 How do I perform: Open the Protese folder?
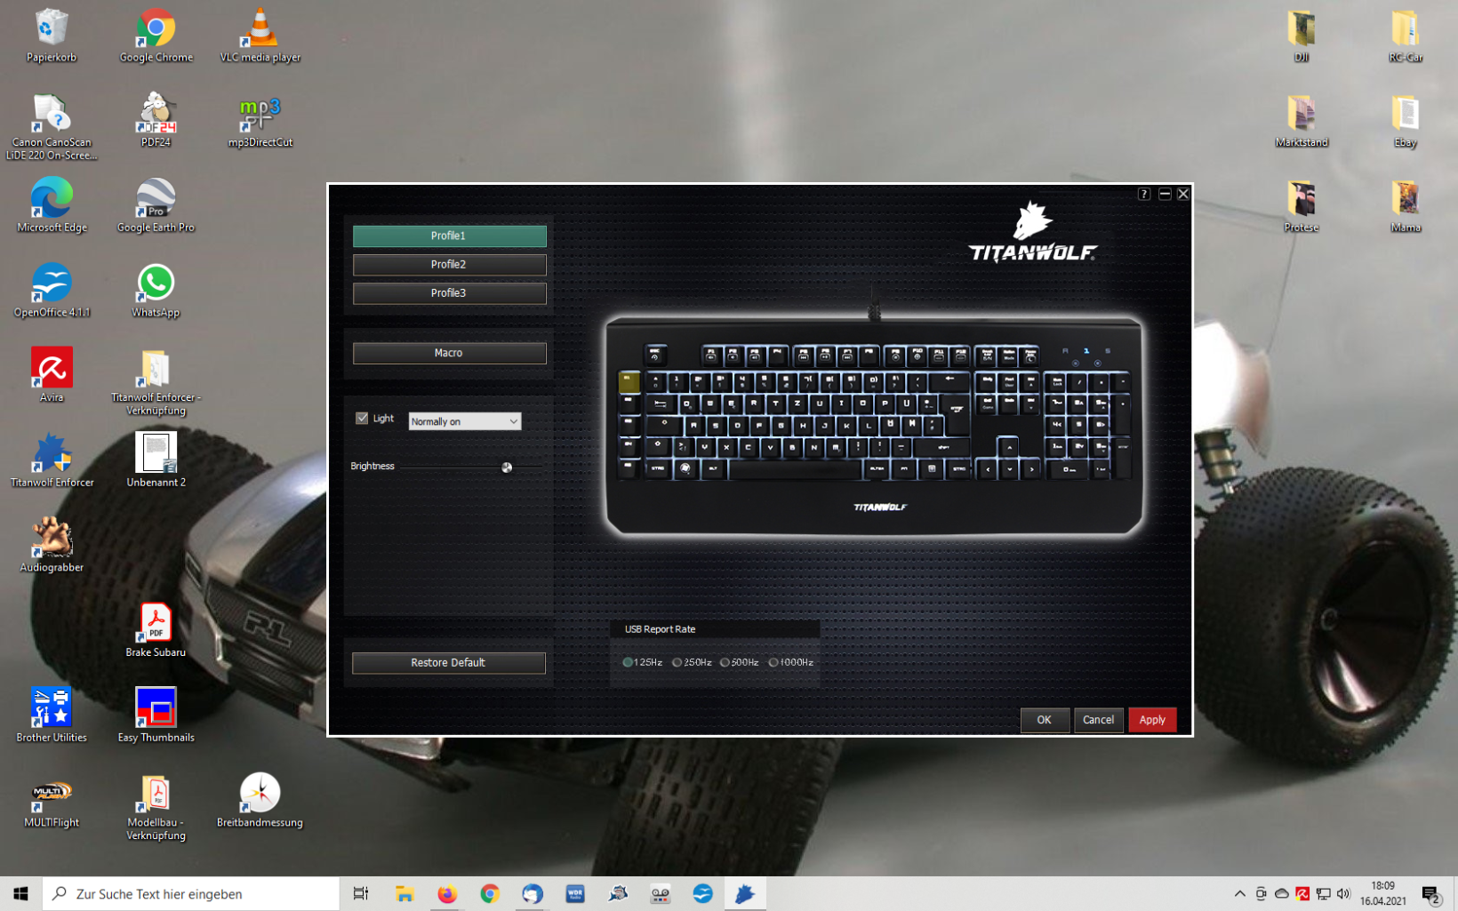point(1302,205)
